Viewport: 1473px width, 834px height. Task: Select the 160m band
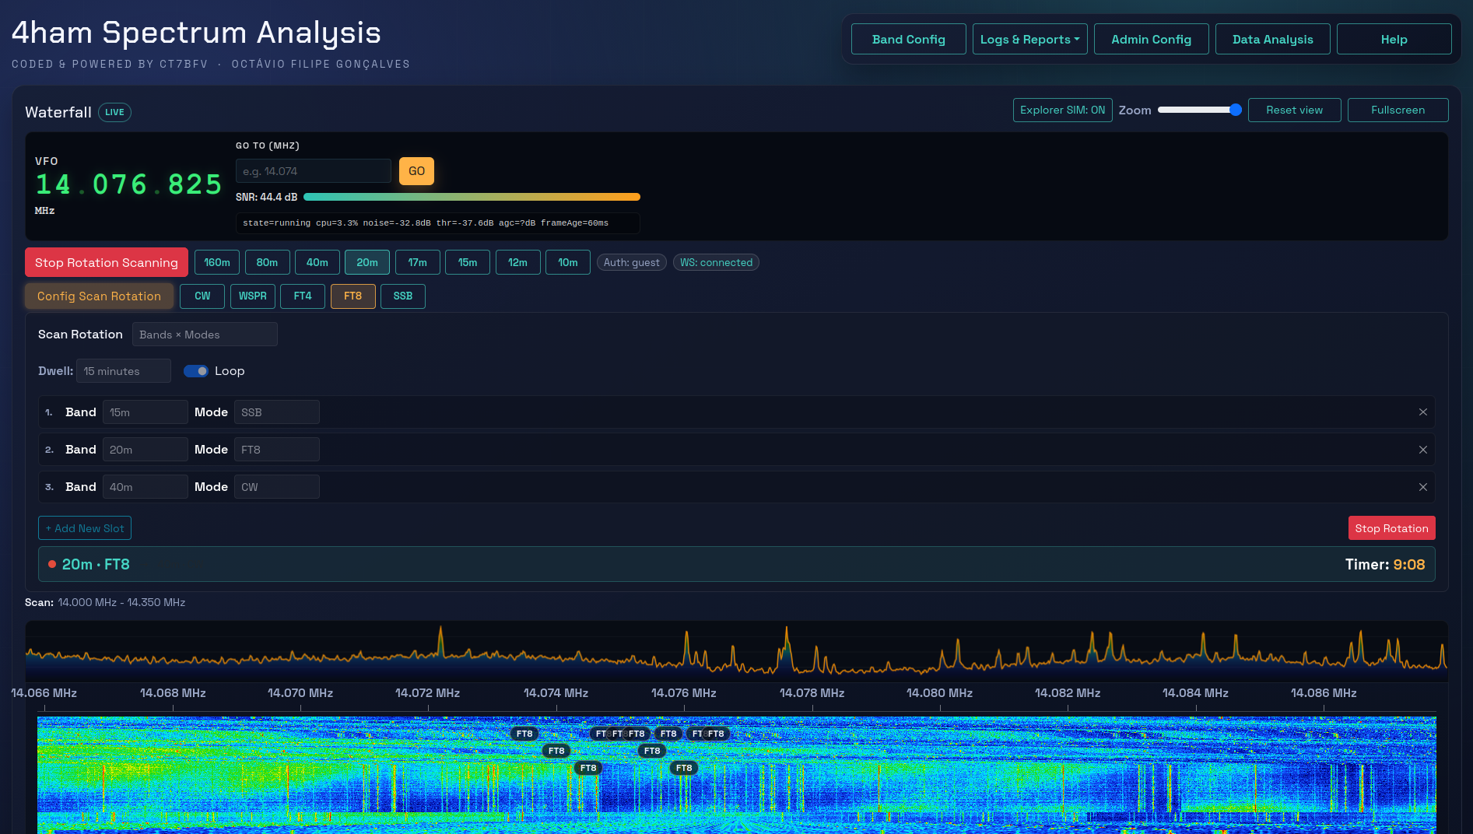(x=217, y=262)
